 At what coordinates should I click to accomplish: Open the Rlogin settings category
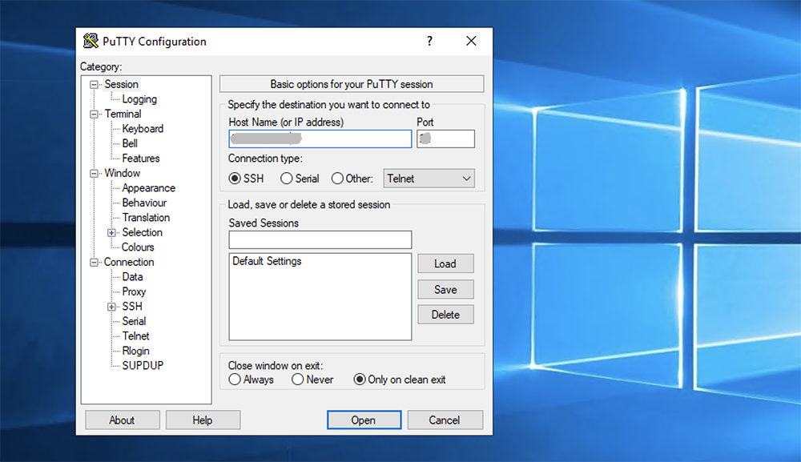pos(136,351)
